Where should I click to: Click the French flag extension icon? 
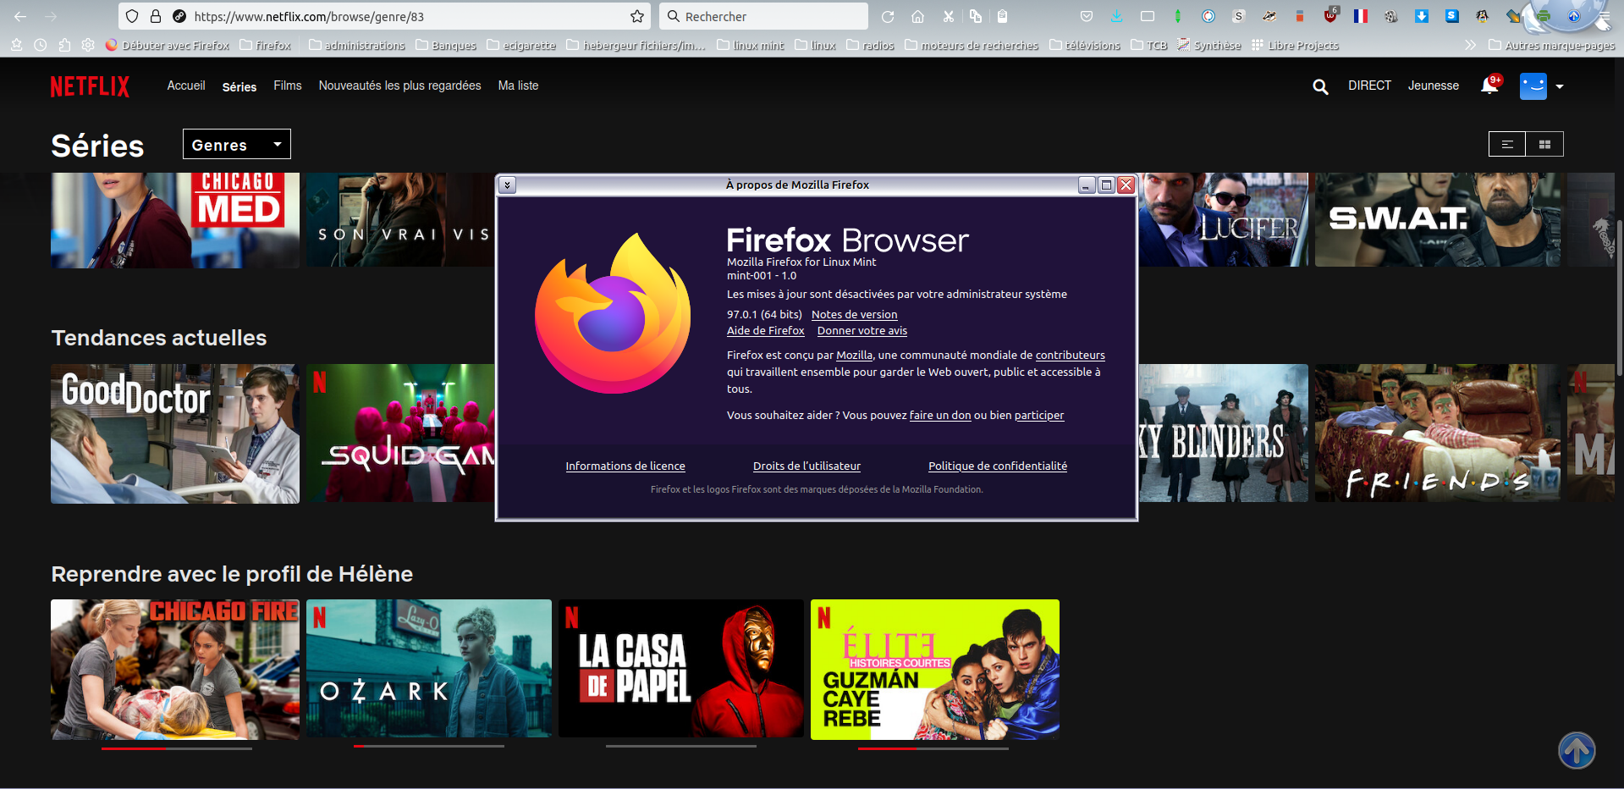point(1361,16)
